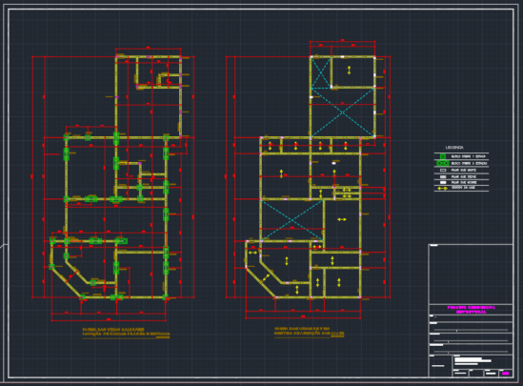
Task: Select the small magenta sheet number box
Action: tap(505, 374)
